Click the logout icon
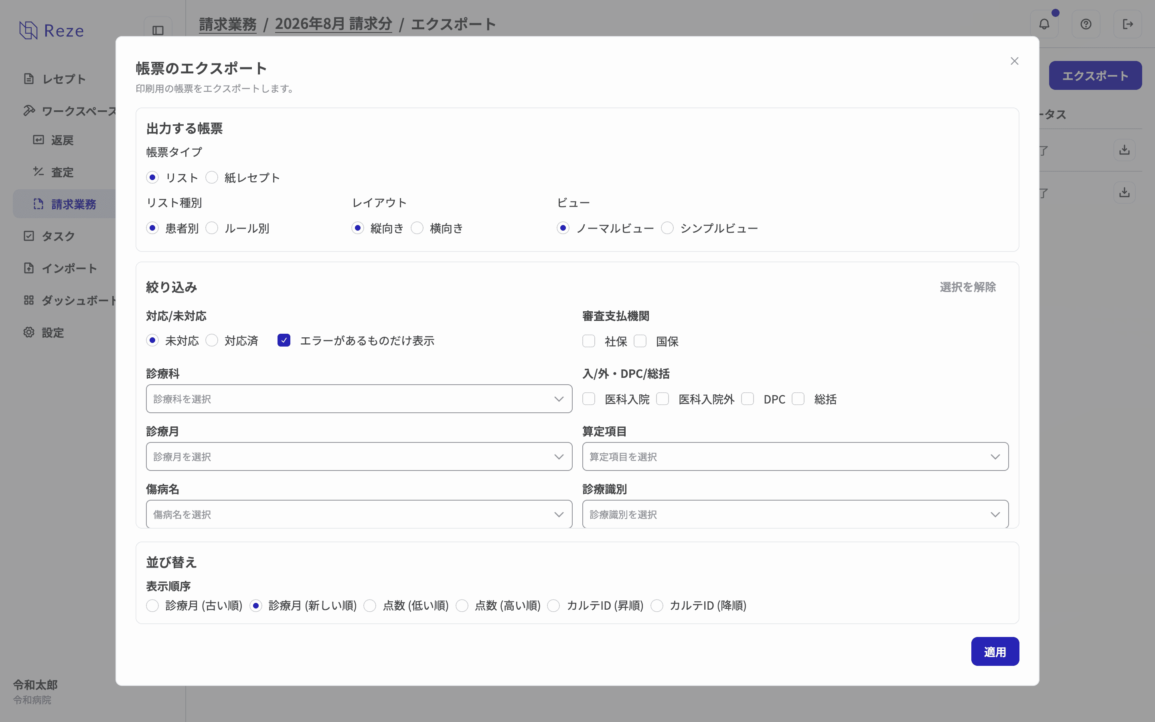Viewport: 1155px width, 722px height. click(1128, 24)
